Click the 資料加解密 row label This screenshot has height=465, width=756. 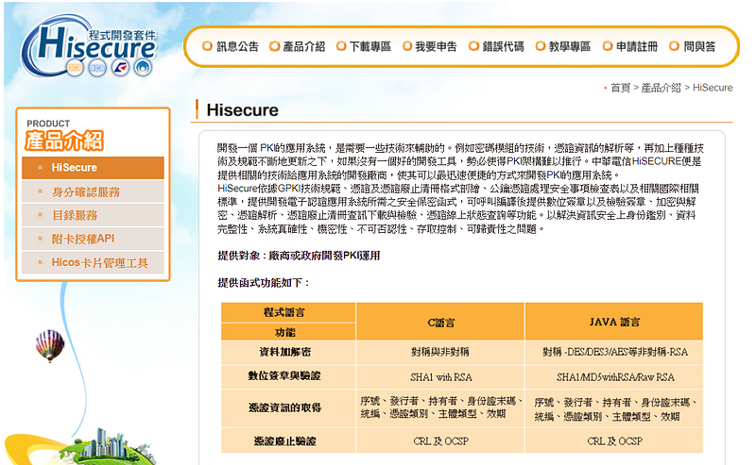288,353
